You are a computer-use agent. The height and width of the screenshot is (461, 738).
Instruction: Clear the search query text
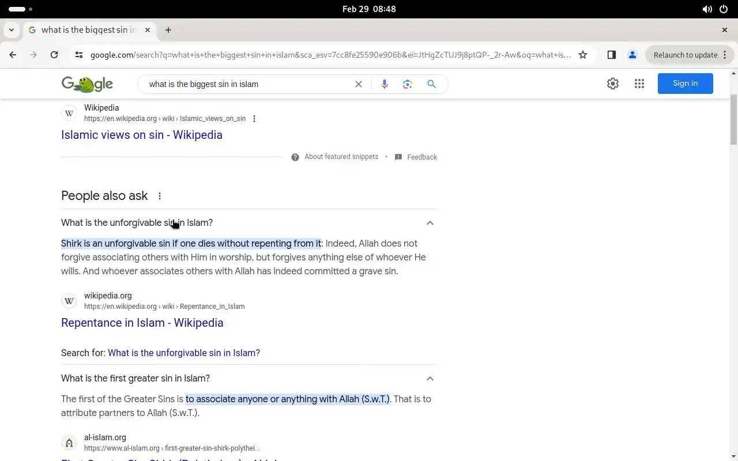click(359, 84)
